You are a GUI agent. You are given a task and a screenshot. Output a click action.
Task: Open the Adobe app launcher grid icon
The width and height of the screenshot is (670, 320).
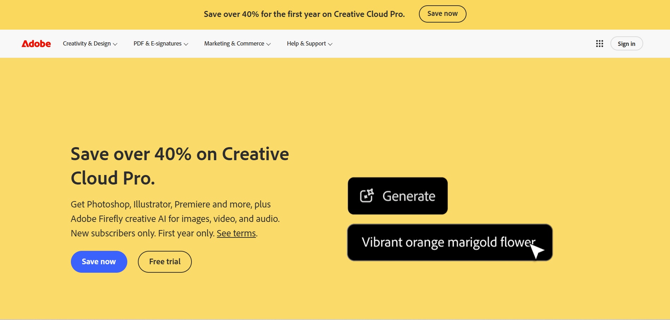coord(599,43)
